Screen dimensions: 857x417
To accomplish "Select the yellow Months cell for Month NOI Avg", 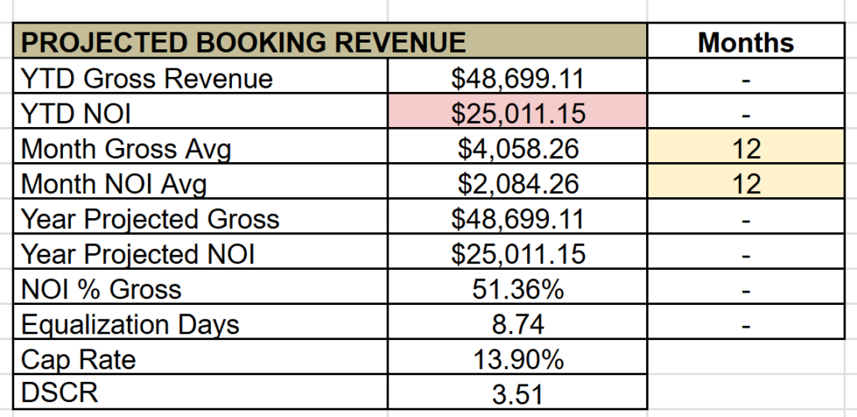I will click(x=746, y=183).
